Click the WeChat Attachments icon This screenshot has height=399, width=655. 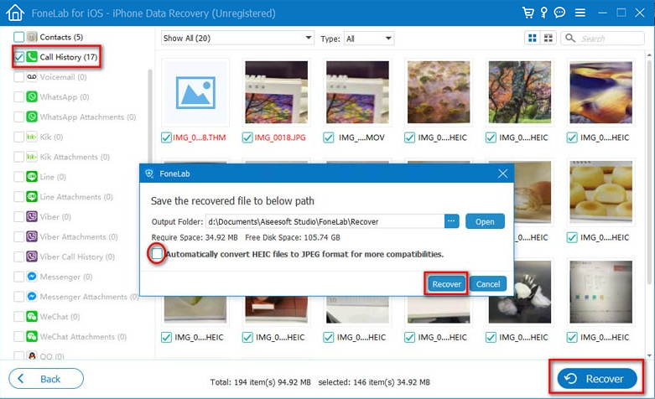coord(32,336)
